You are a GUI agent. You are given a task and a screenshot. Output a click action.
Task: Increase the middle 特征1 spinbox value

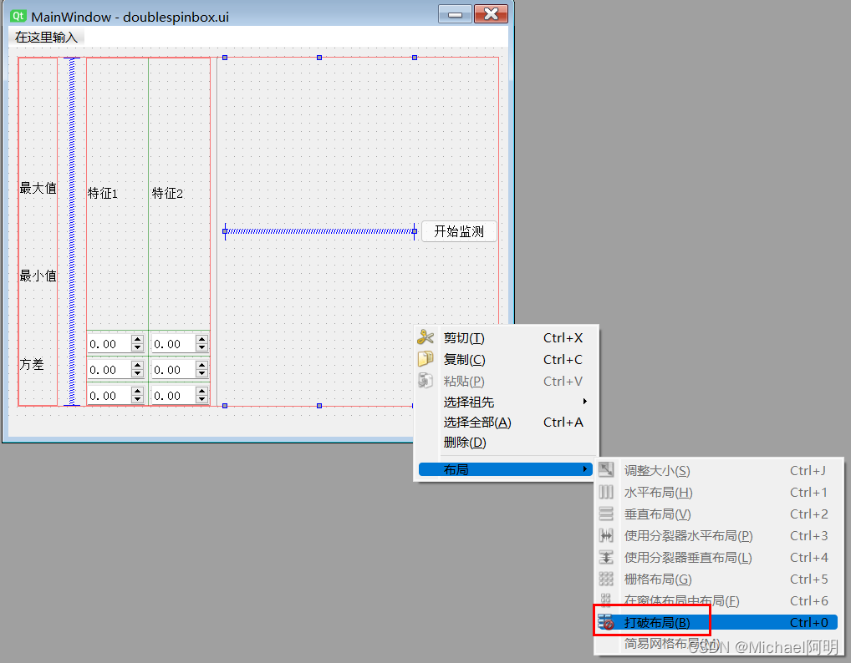(x=137, y=366)
